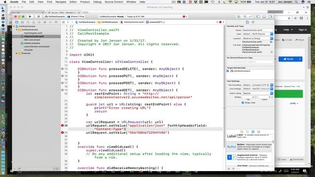Collapse the CallRestExample project root

(x=14, y=26)
